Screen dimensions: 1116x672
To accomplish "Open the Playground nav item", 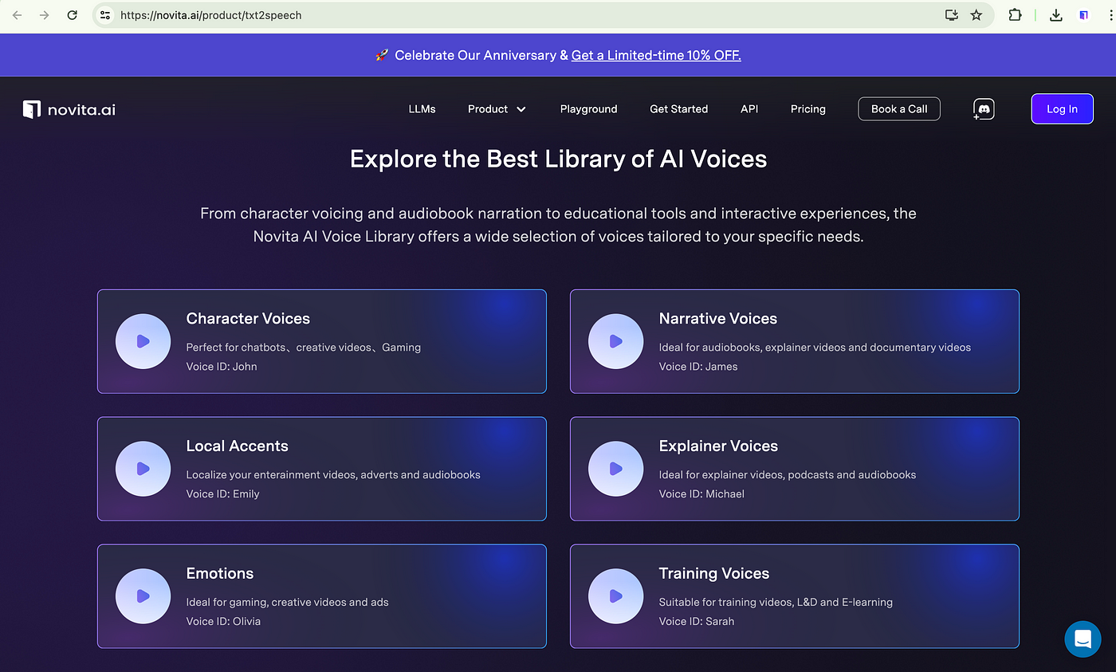I will pos(588,109).
